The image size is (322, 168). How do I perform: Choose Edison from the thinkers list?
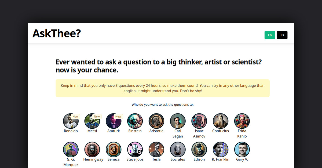[199, 149]
